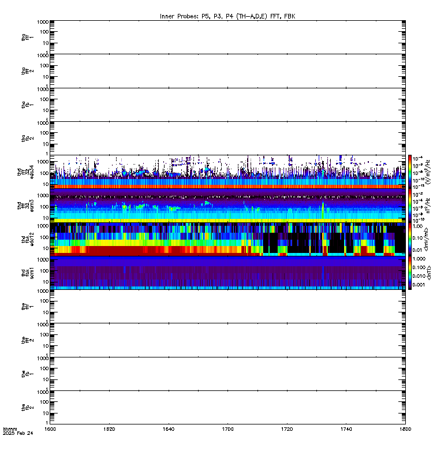Click the 'the ff 1' panel label
The width and height of the screenshot is (433, 462).
tap(27, 307)
